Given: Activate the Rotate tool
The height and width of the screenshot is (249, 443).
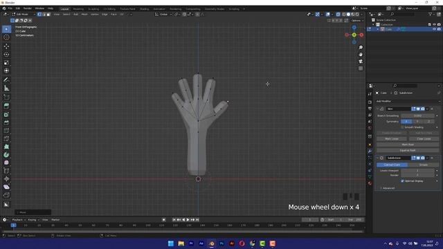Looking at the screenshot, I should tap(6, 55).
